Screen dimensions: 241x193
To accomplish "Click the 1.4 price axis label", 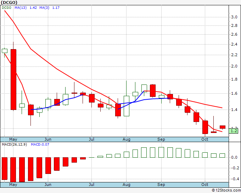I will tap(234, 110).
